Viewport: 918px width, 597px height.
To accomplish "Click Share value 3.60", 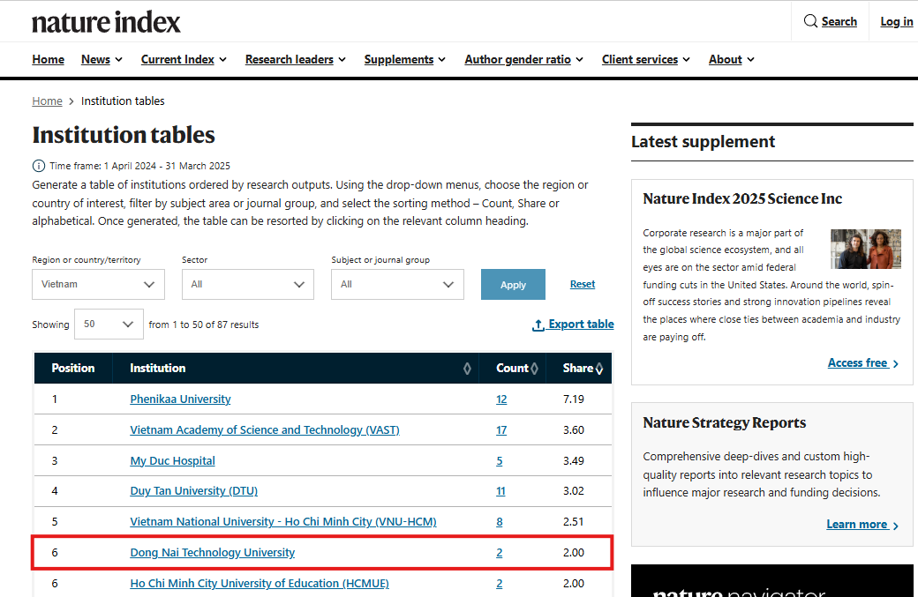I will coord(574,430).
